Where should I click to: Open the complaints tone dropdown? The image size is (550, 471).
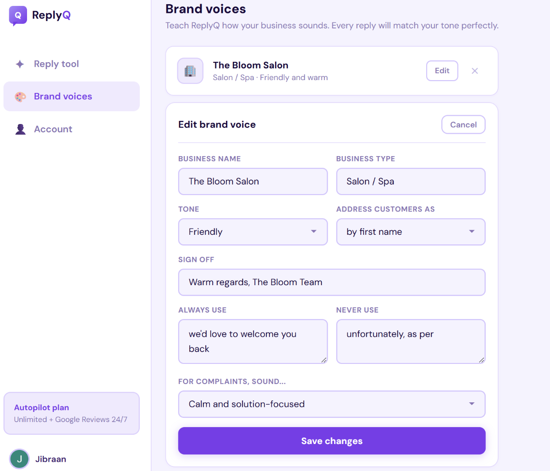331,404
